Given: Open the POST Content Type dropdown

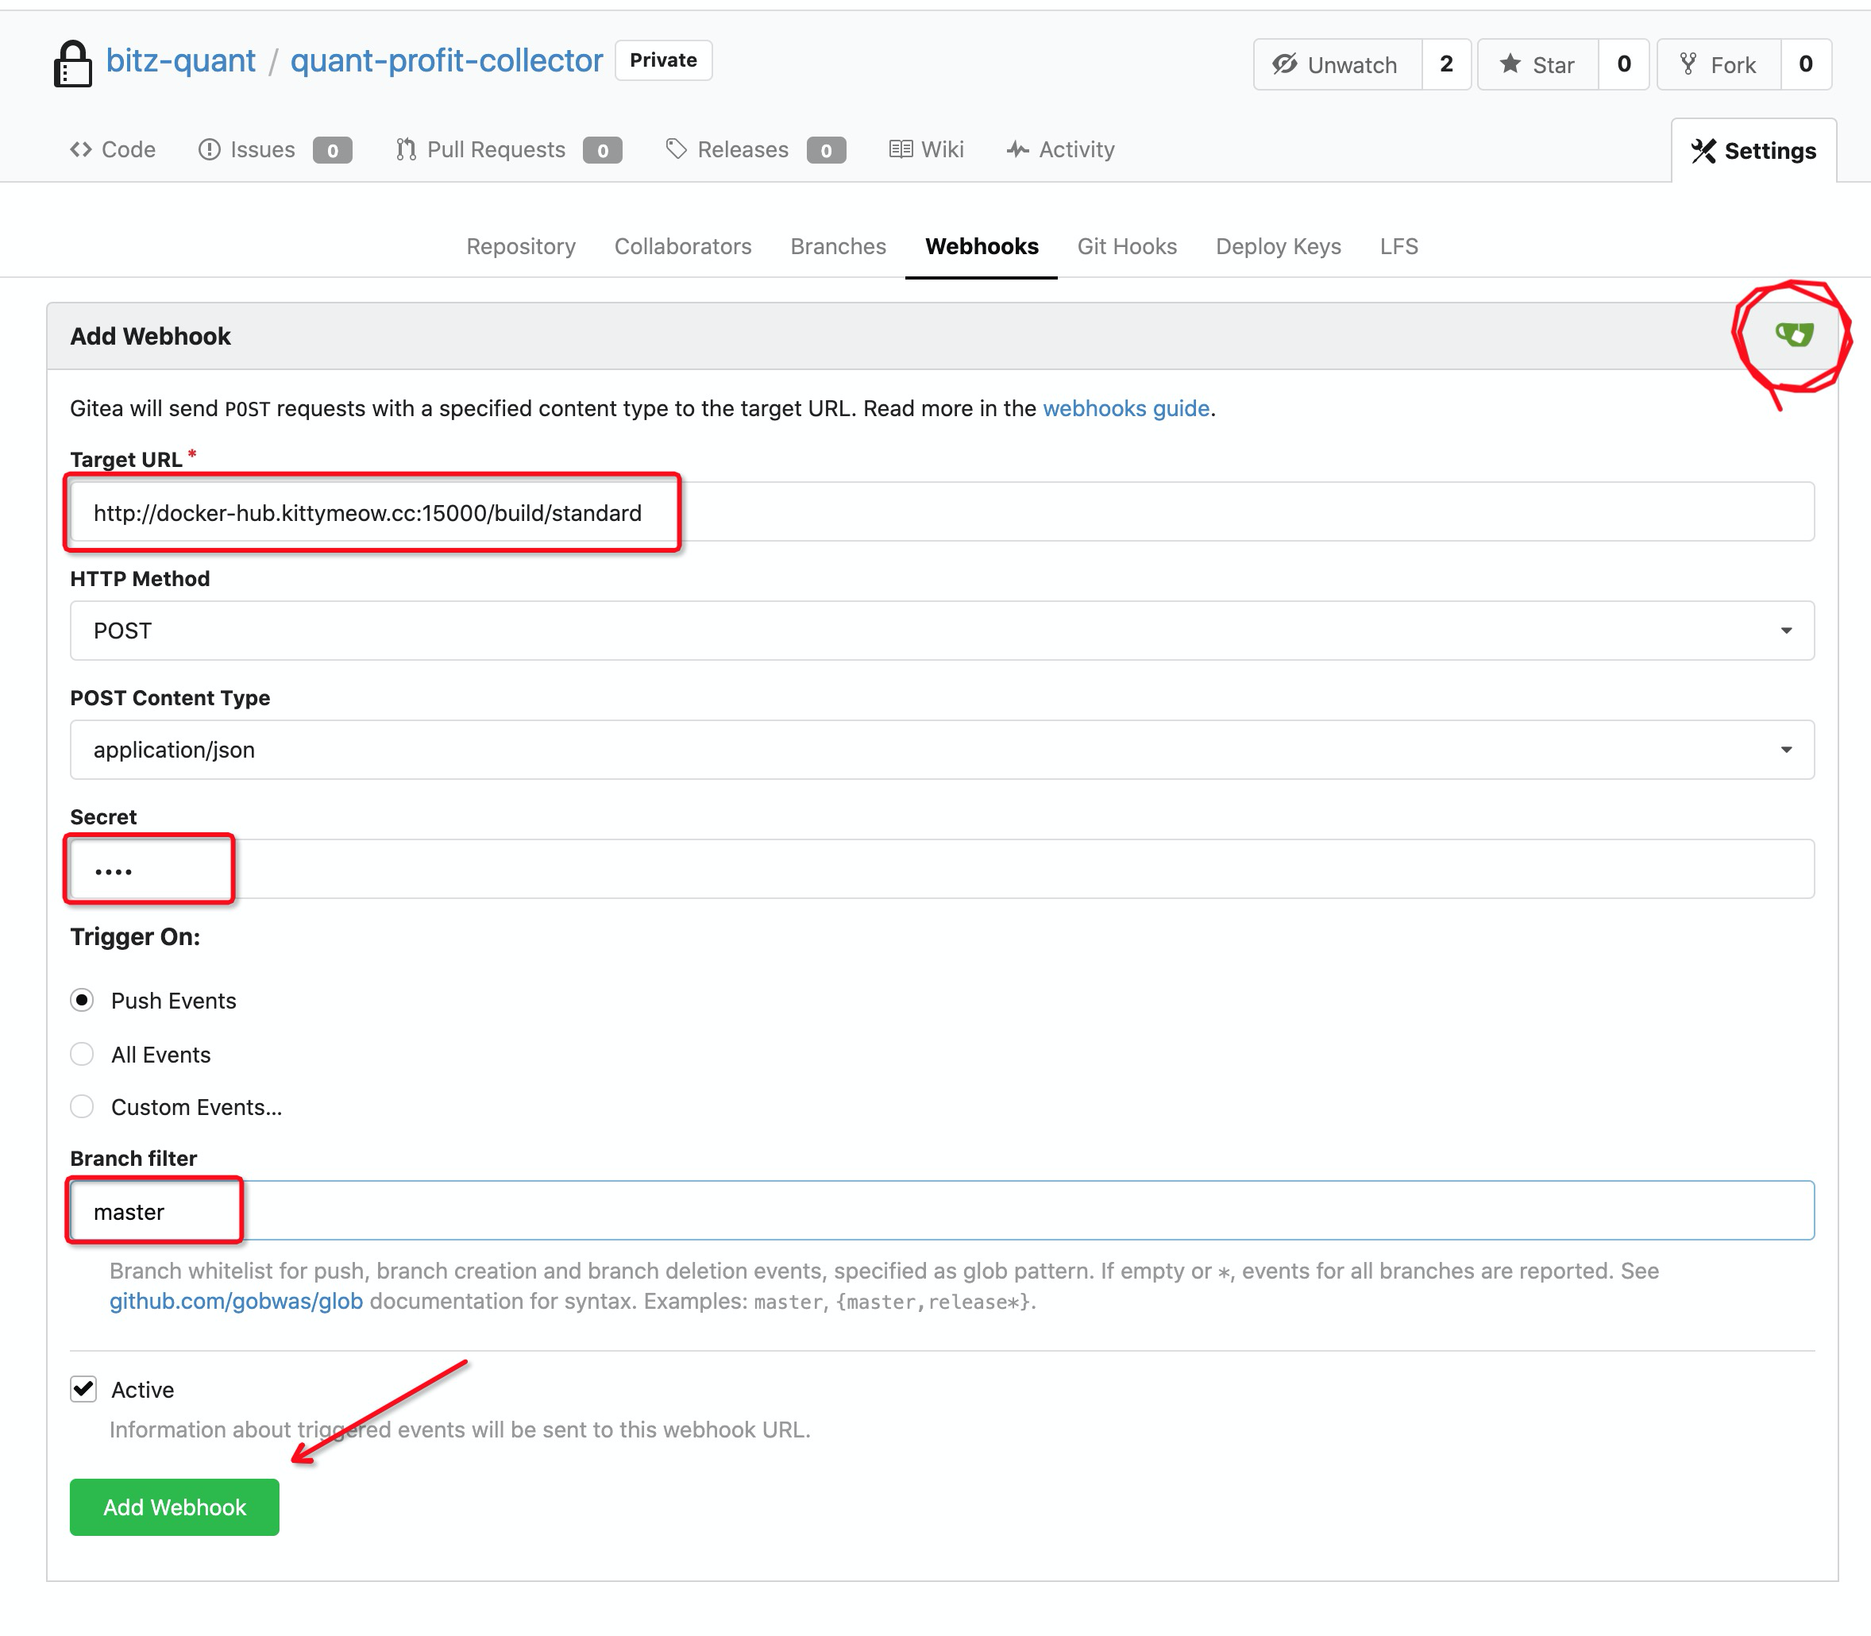Looking at the screenshot, I should point(942,750).
